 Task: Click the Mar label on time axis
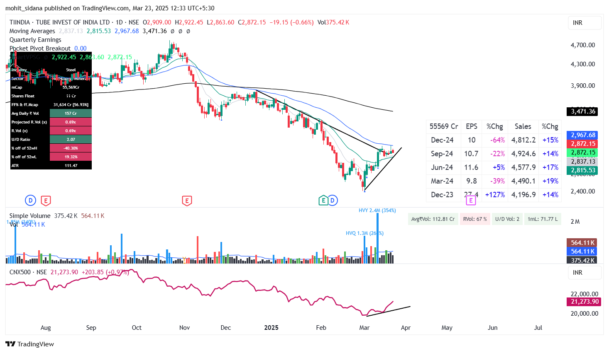pos(364,328)
